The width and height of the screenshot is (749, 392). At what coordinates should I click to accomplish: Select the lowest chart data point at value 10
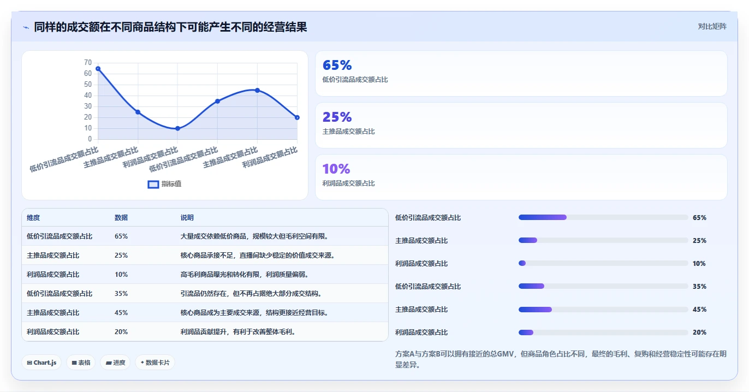(177, 128)
